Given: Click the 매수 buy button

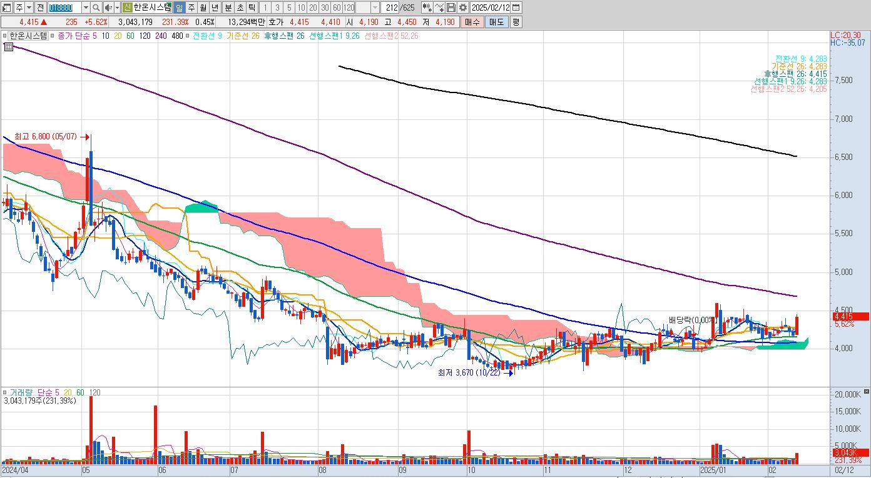Looking at the screenshot, I should [x=472, y=22].
